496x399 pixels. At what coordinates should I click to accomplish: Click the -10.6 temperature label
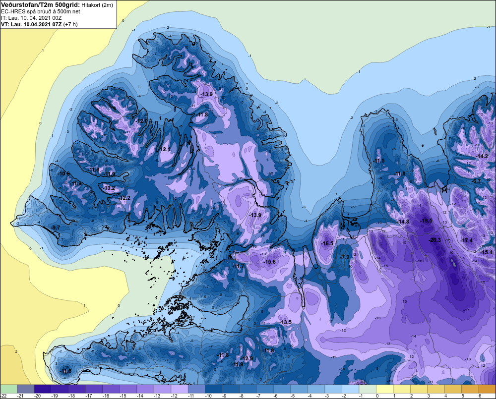[x=63, y=173]
